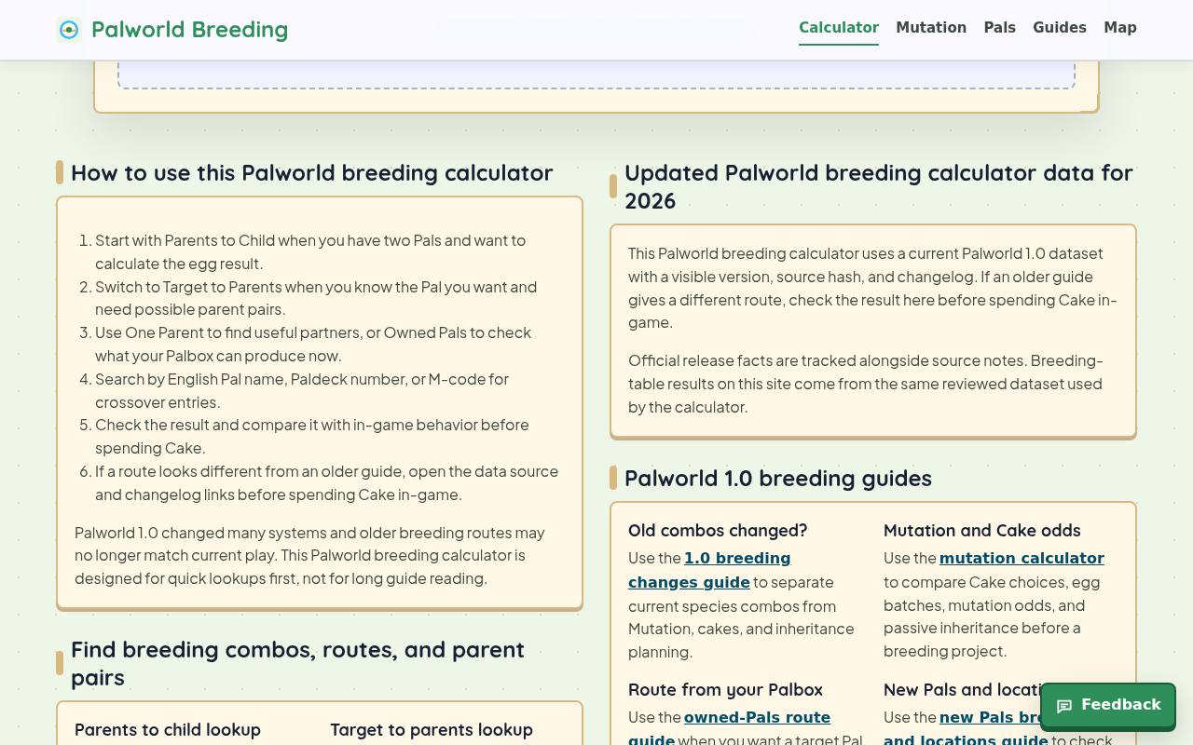This screenshot has width=1193, height=745.
Task: Open the mutation calculator link
Action: (x=1022, y=558)
